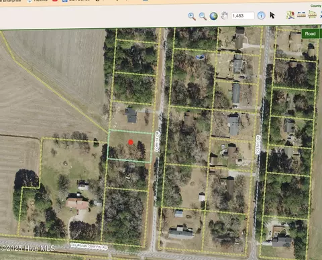Click the map scale field showing 1,483
322x260 pixels.
click(x=243, y=15)
